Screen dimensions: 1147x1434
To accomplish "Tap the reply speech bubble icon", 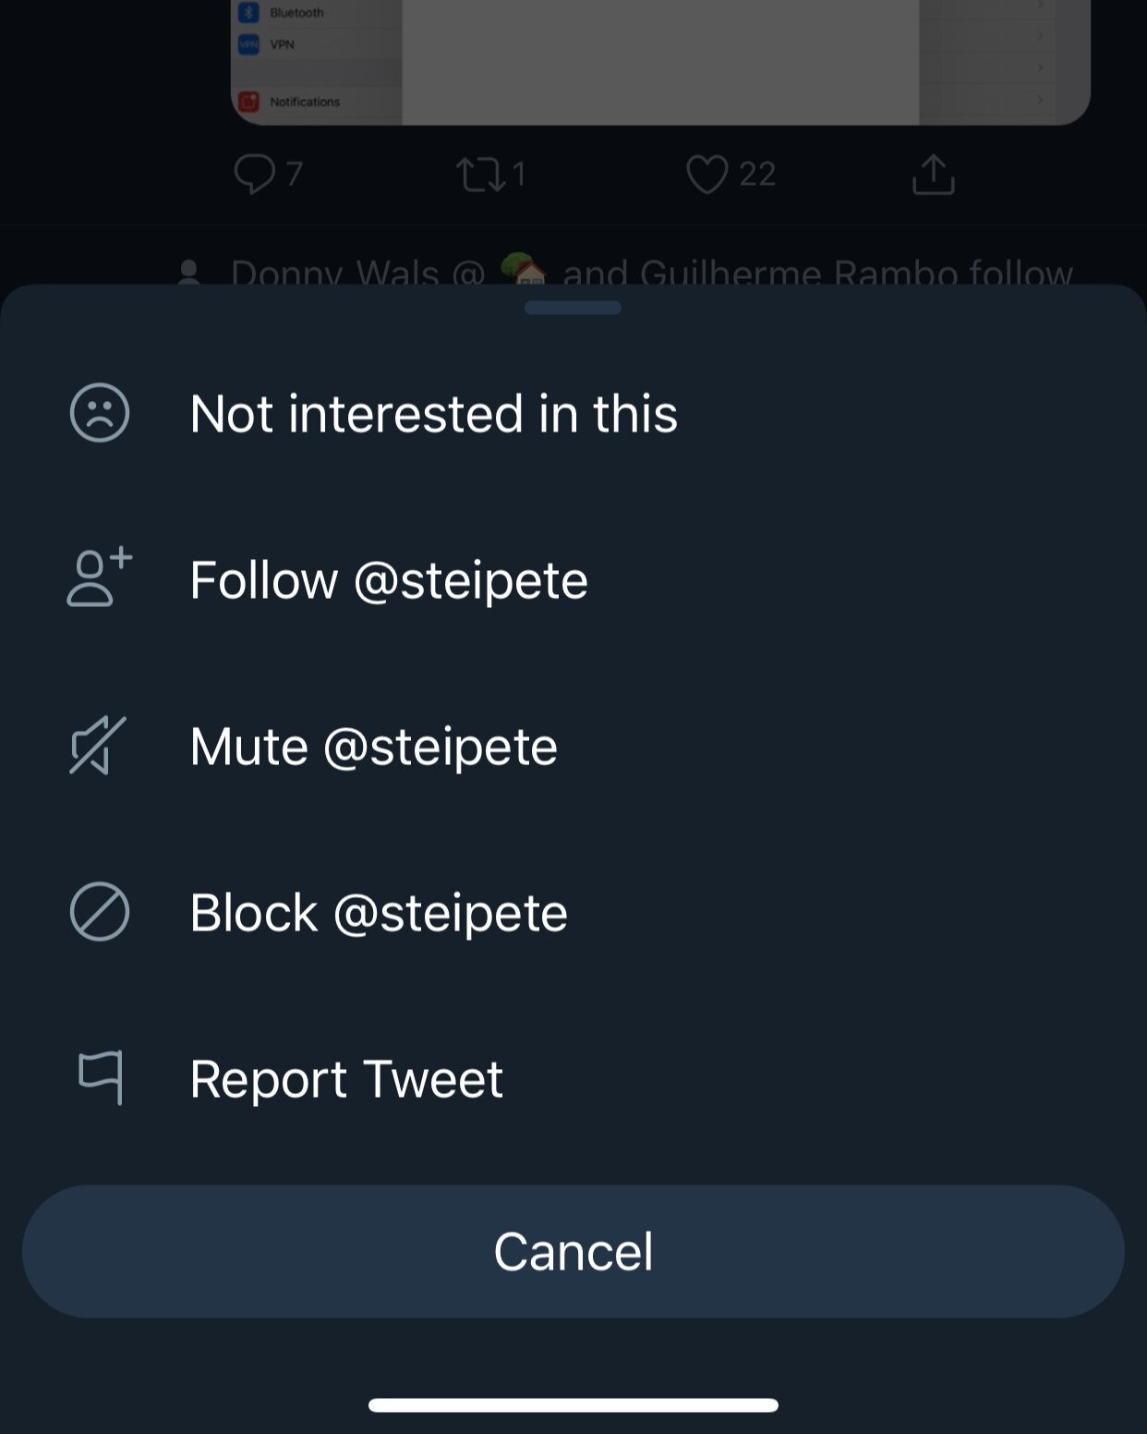I will (255, 174).
